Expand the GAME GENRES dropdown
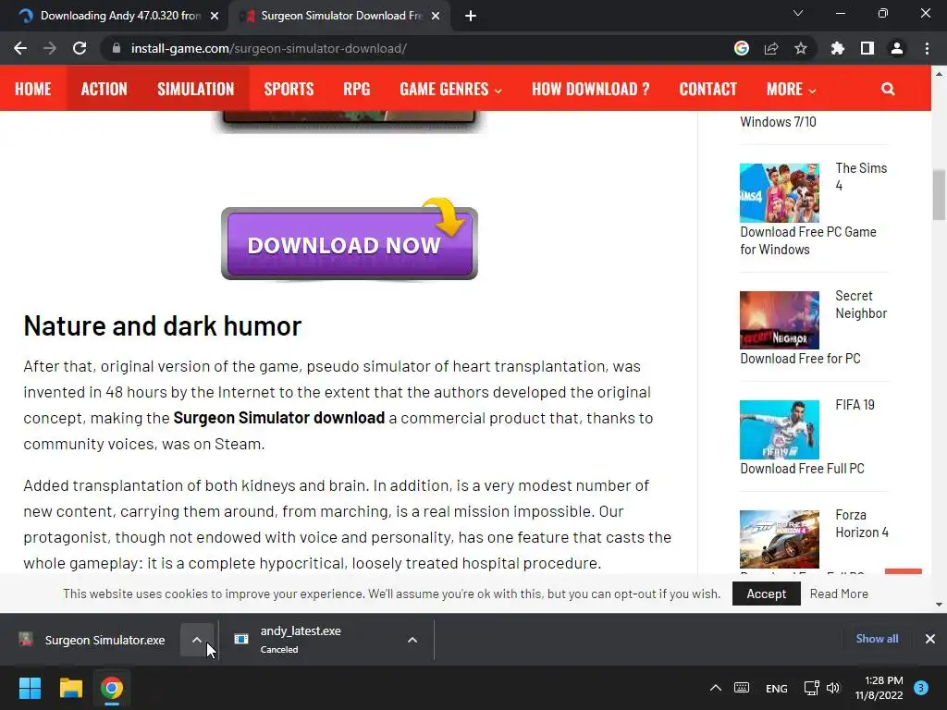Image resolution: width=947 pixels, height=710 pixels. pos(450,89)
